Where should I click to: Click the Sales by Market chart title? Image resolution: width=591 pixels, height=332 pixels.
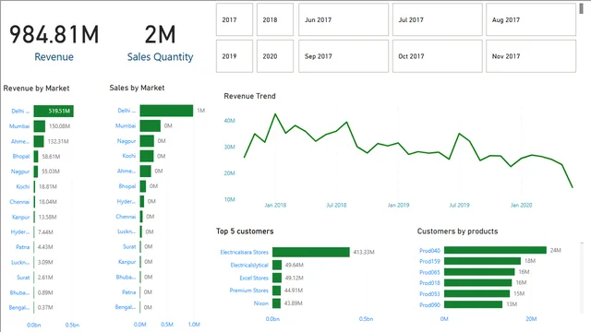137,88
